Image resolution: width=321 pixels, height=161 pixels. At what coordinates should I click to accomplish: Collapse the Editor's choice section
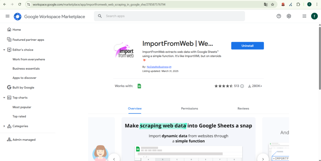coord(4,50)
